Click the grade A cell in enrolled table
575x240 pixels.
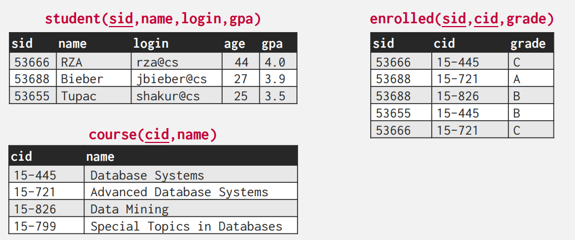point(531,79)
